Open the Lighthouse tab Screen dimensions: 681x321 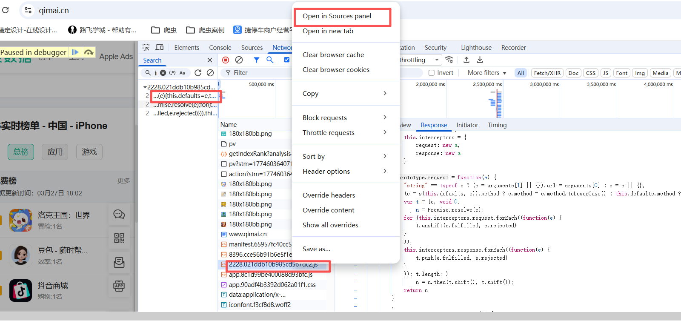476,48
